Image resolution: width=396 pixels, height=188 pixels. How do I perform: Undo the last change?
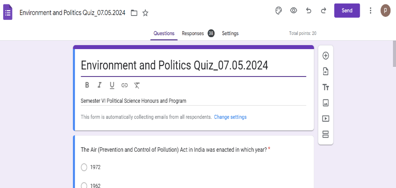click(308, 11)
